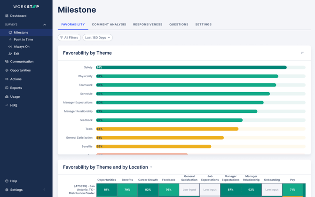This screenshot has width=315, height=197.
Task: Click the Communication chat icon
Action: click(x=7, y=62)
